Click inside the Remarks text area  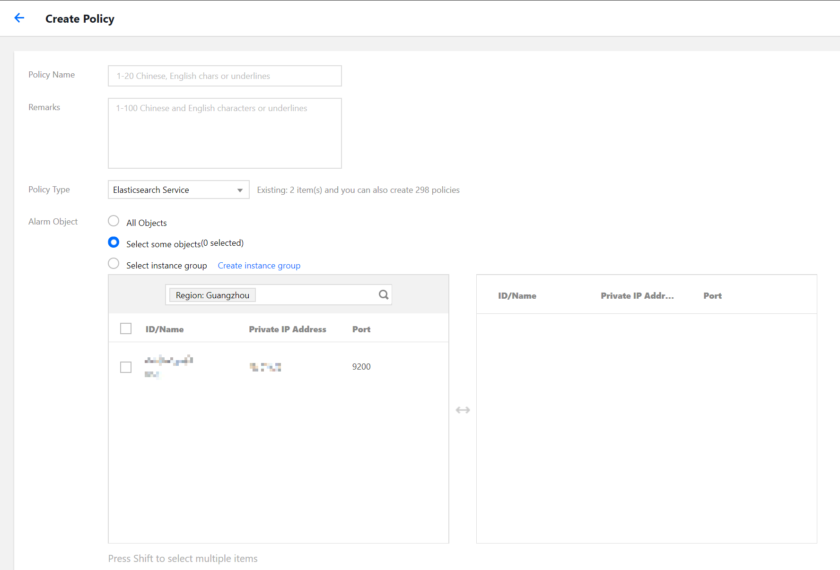[225, 133]
